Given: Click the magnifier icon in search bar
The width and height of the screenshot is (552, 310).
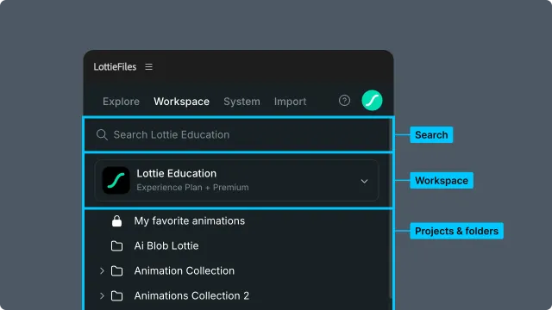Looking at the screenshot, I should pos(102,134).
